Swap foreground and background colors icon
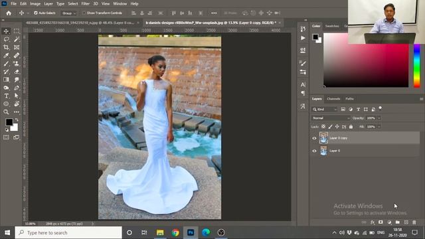 pos(17,119)
